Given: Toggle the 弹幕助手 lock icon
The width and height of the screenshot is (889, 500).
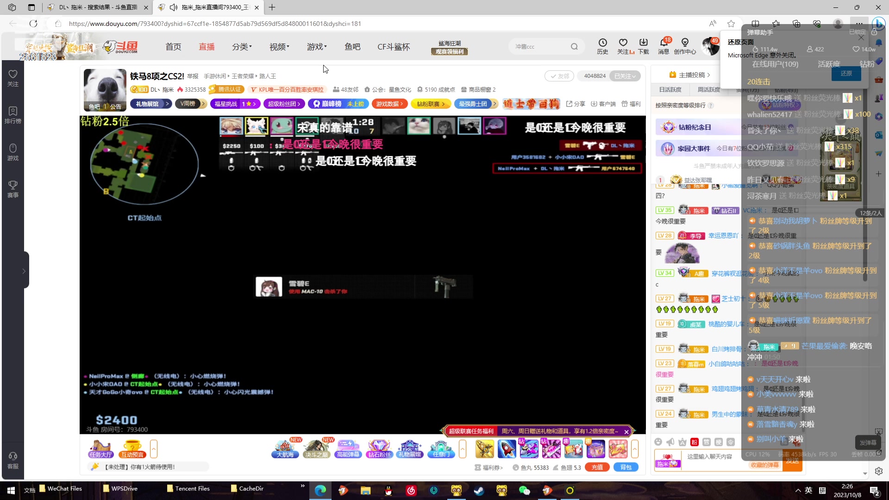Looking at the screenshot, I should (874, 32).
